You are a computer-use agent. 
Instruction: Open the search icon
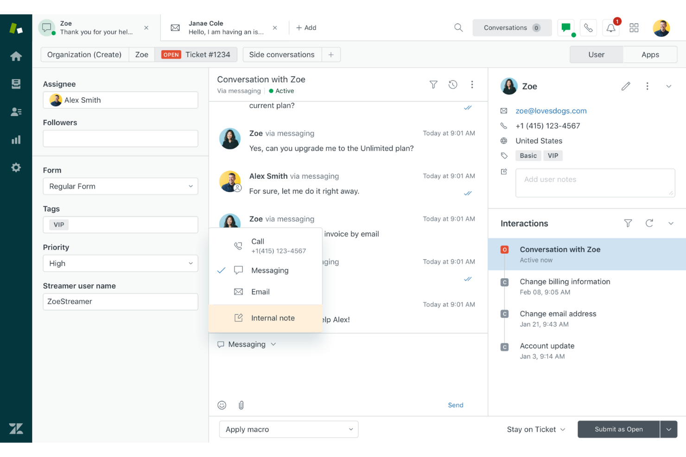(x=458, y=27)
